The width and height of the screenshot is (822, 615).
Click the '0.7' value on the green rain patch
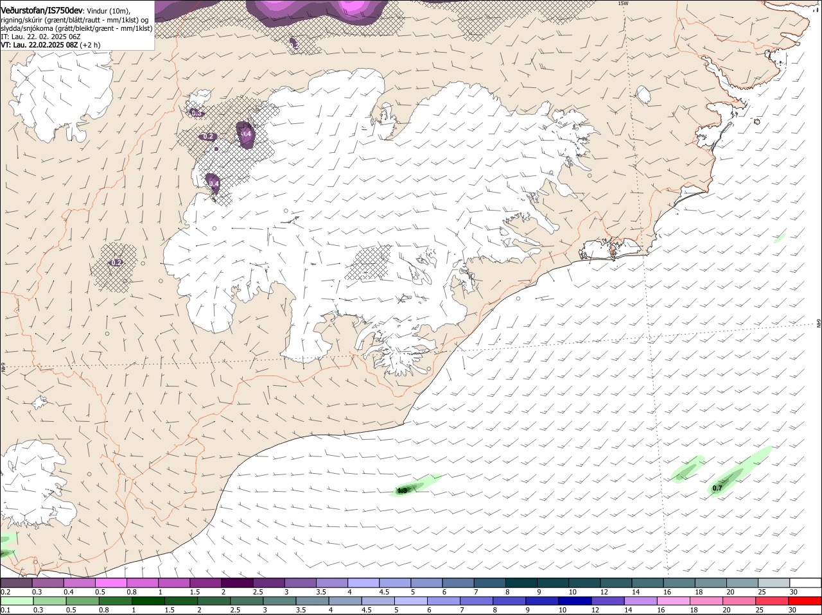point(717,488)
